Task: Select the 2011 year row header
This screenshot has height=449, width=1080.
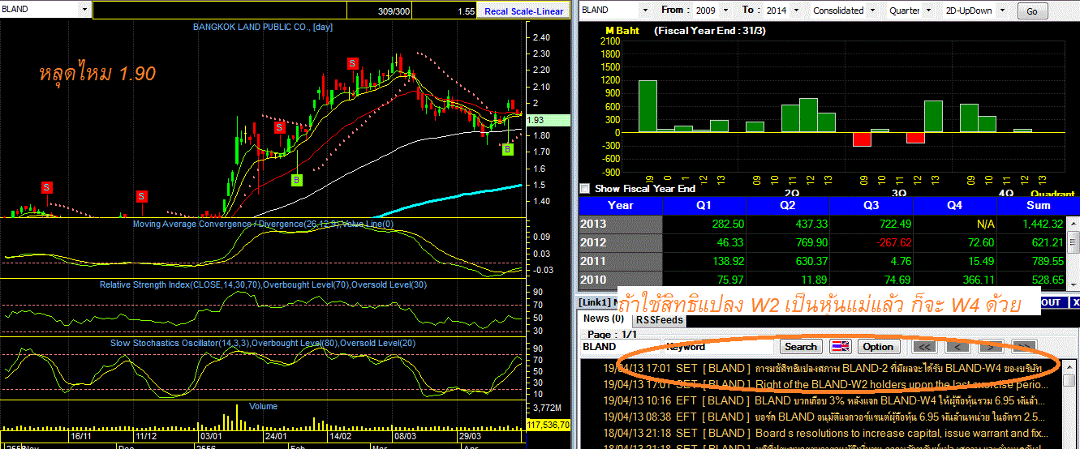Action: coord(620,261)
